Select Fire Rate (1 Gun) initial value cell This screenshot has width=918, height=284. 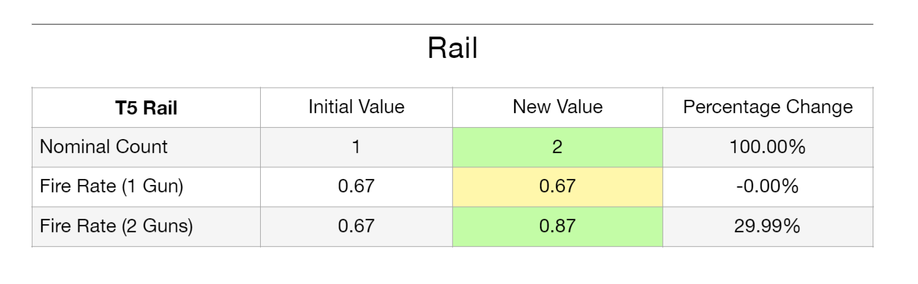356,187
